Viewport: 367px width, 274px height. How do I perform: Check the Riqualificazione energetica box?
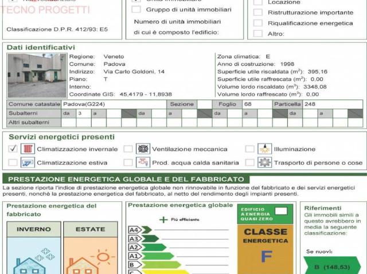coord(258,23)
